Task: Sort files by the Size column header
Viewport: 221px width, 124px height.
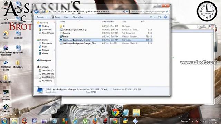Action: click(143, 22)
